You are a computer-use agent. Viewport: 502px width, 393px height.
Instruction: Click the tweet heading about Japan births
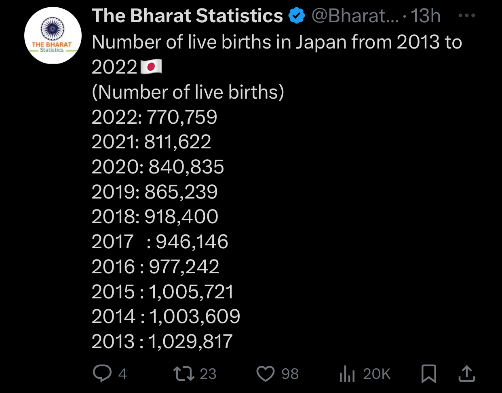(276, 54)
